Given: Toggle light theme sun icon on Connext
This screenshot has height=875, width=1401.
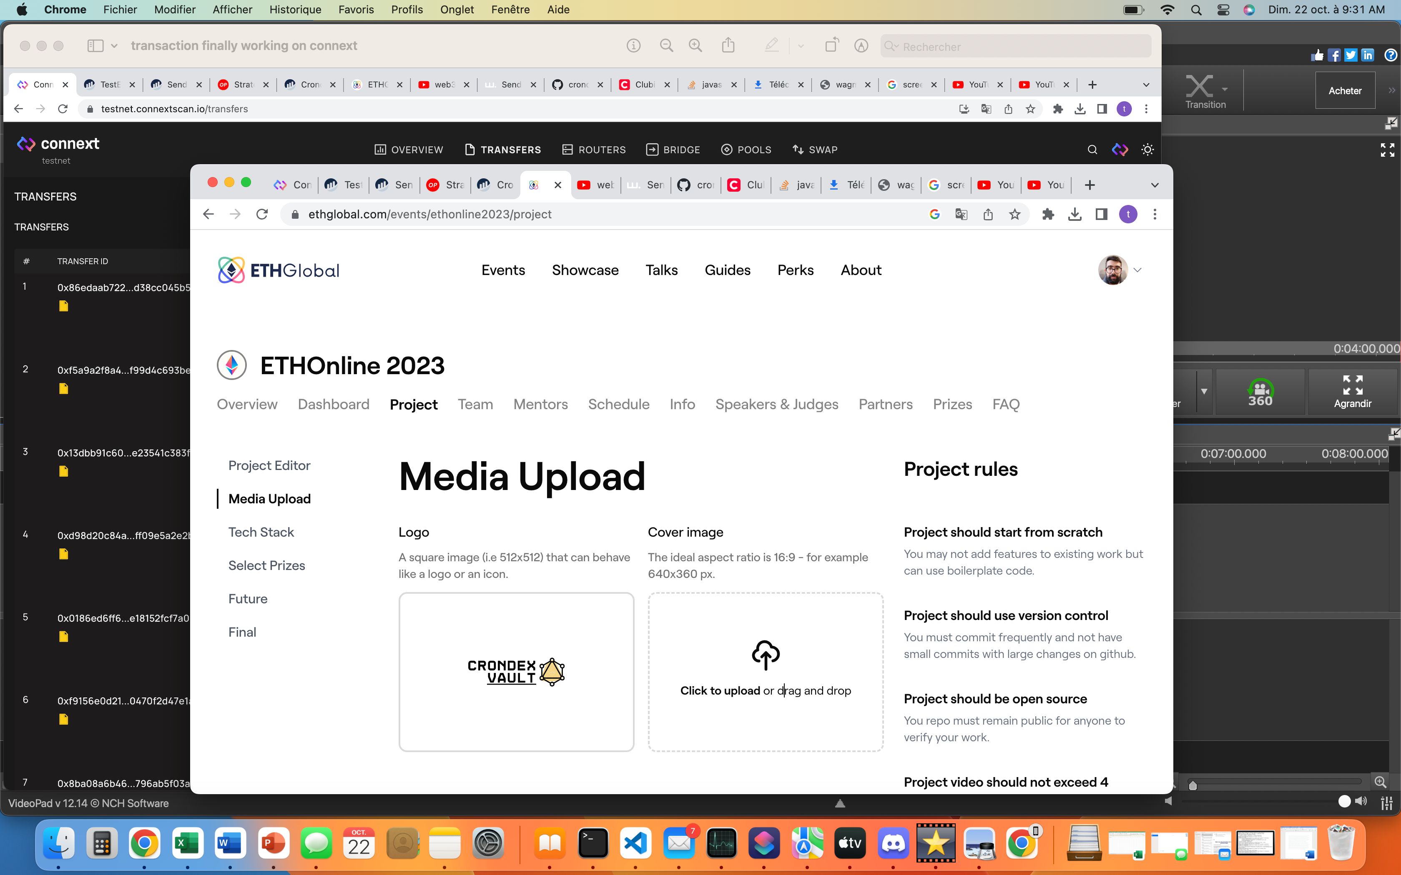Looking at the screenshot, I should [1147, 150].
